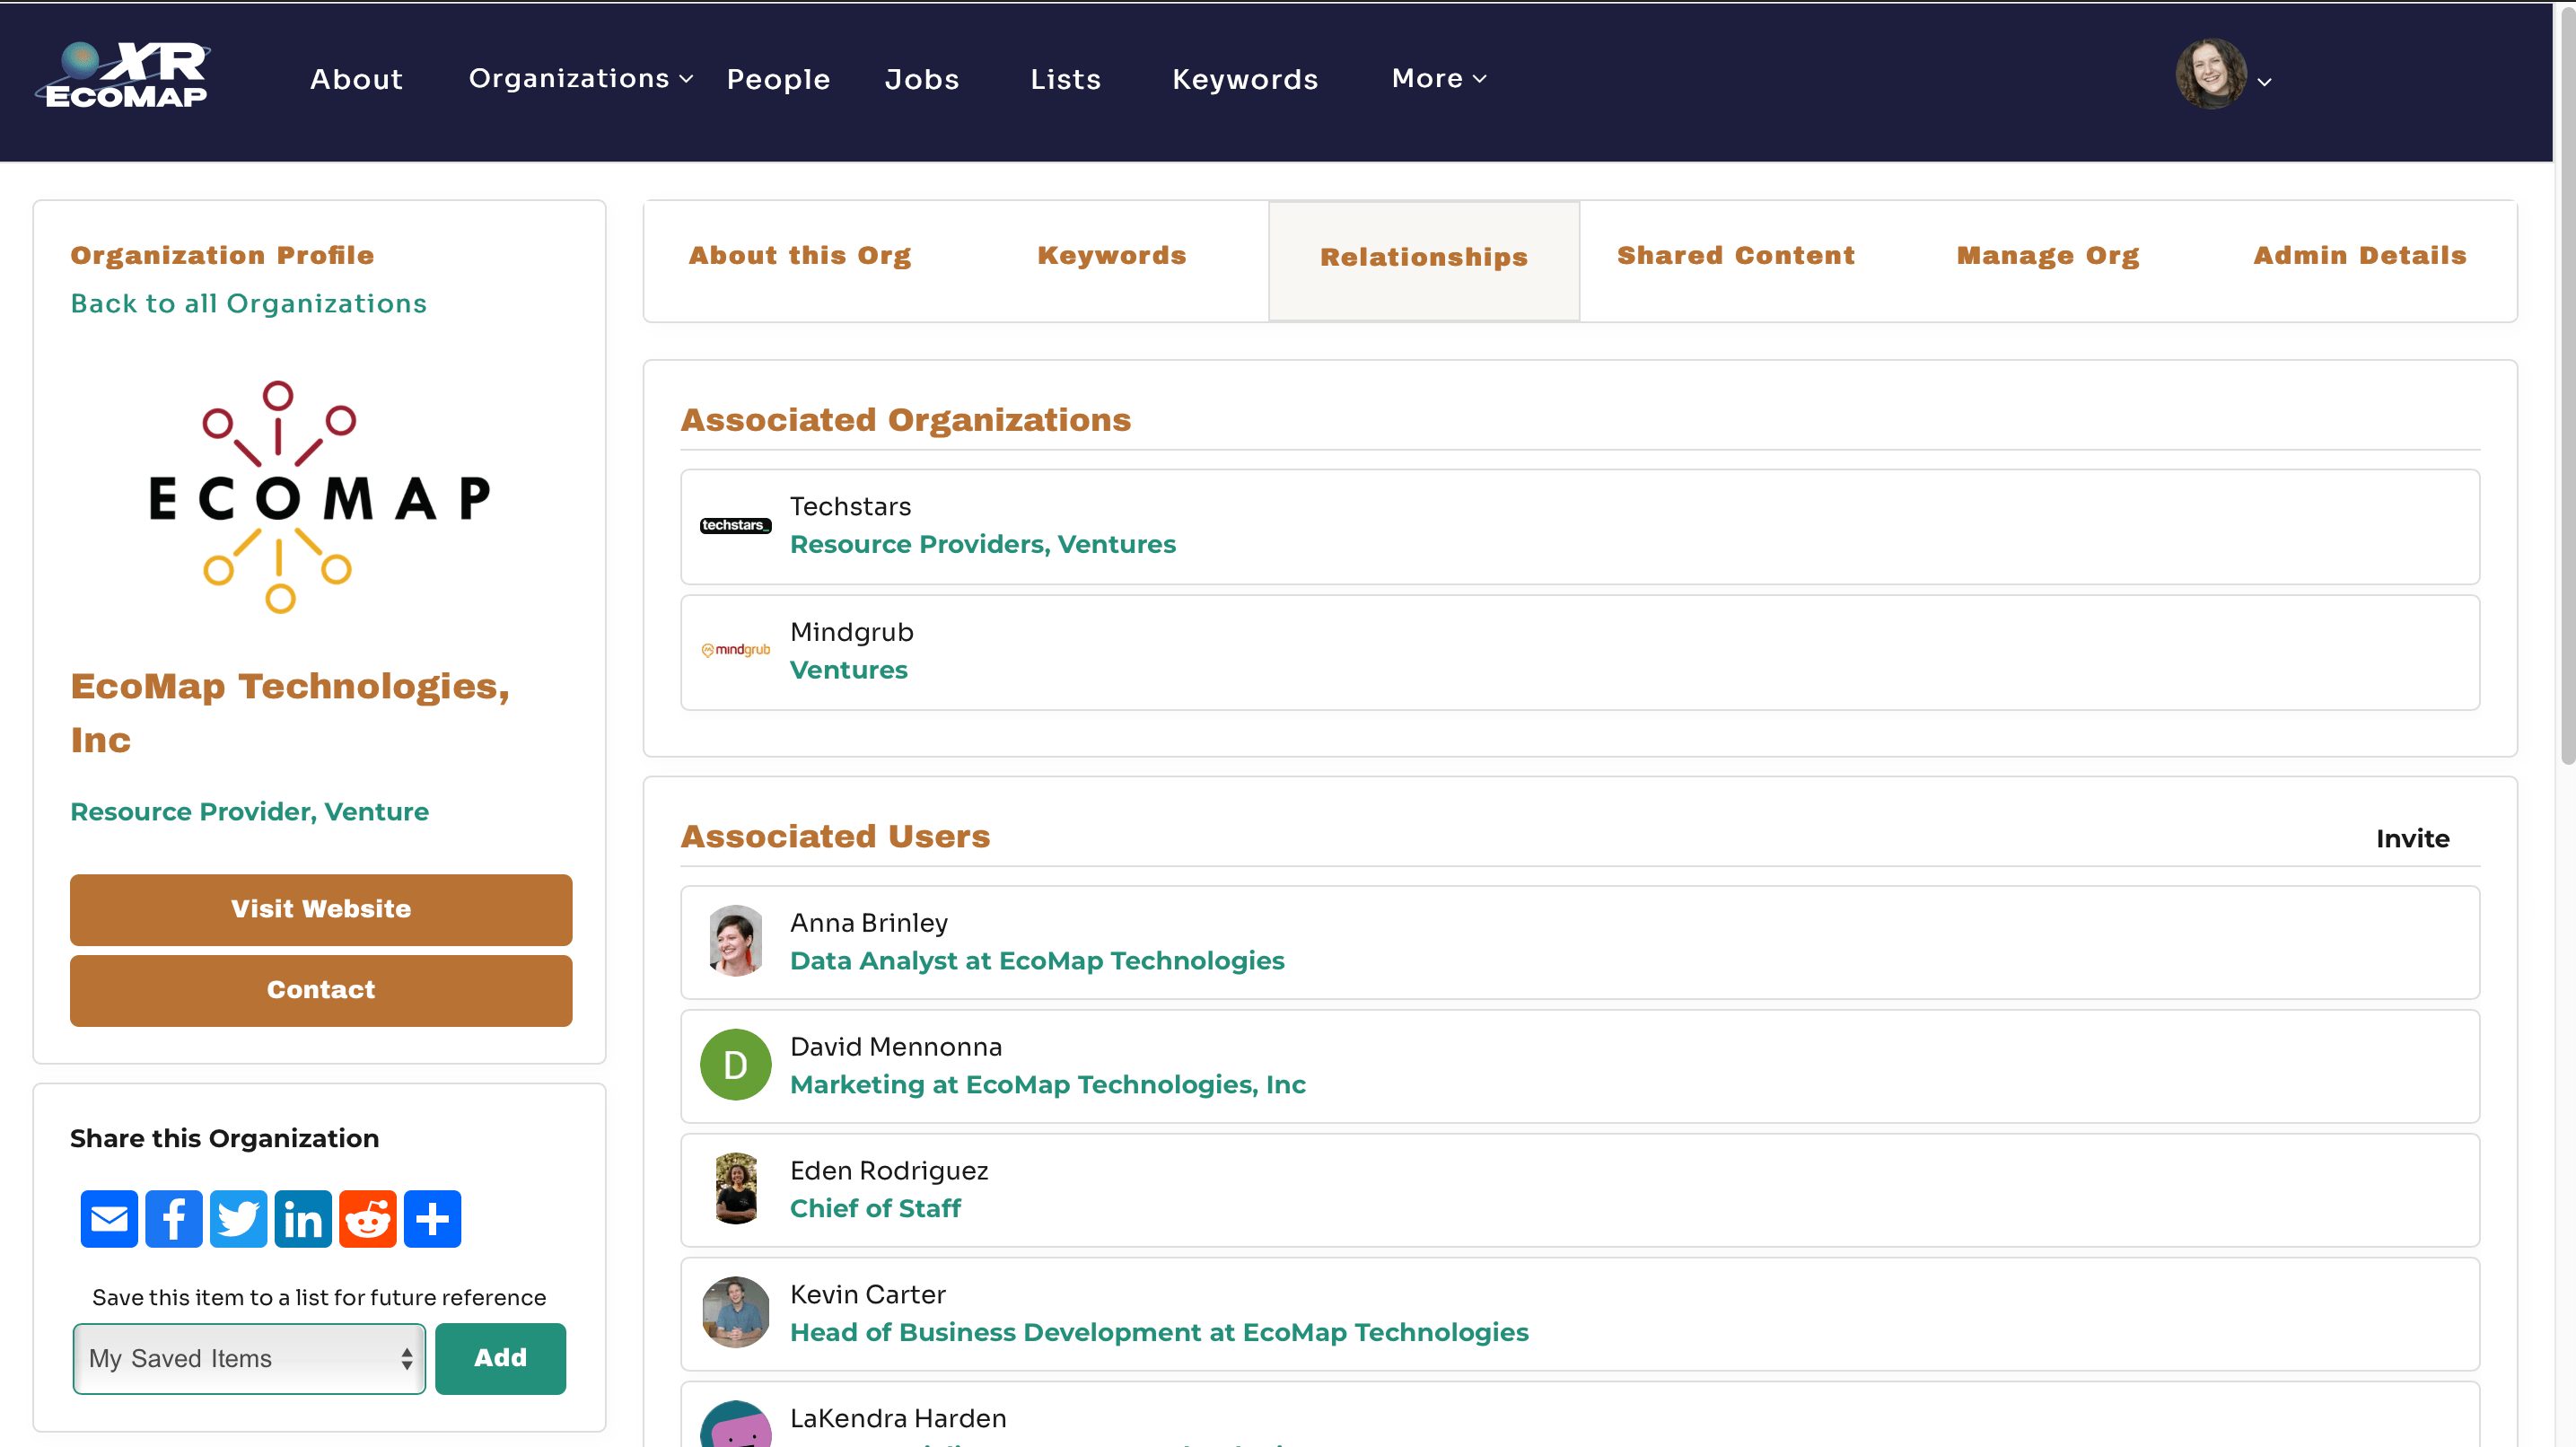Open the Lists page
This screenshot has width=2576, height=1447.
1065,79
